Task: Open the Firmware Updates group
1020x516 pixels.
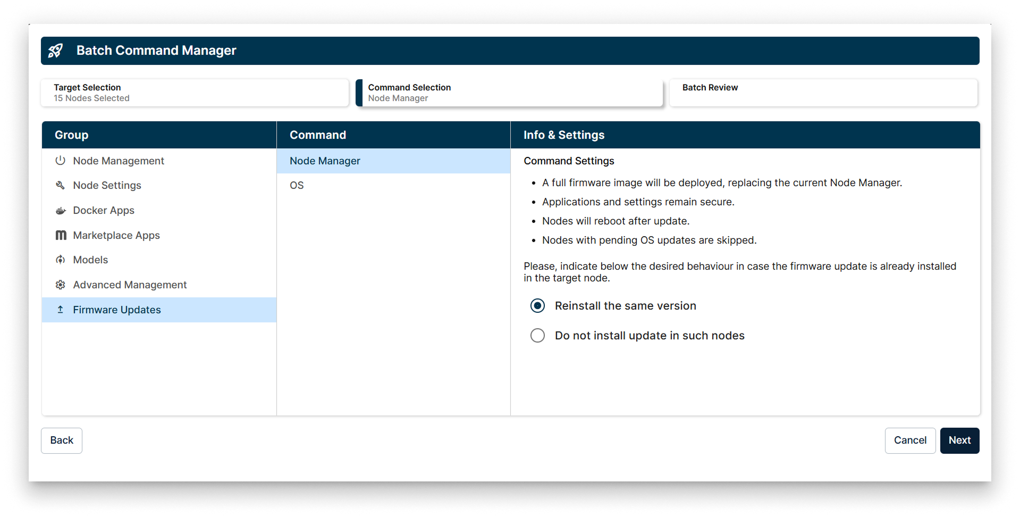Action: [x=117, y=310]
